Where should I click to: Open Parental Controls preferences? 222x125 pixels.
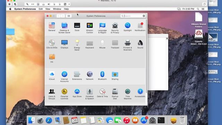click(x=64, y=94)
